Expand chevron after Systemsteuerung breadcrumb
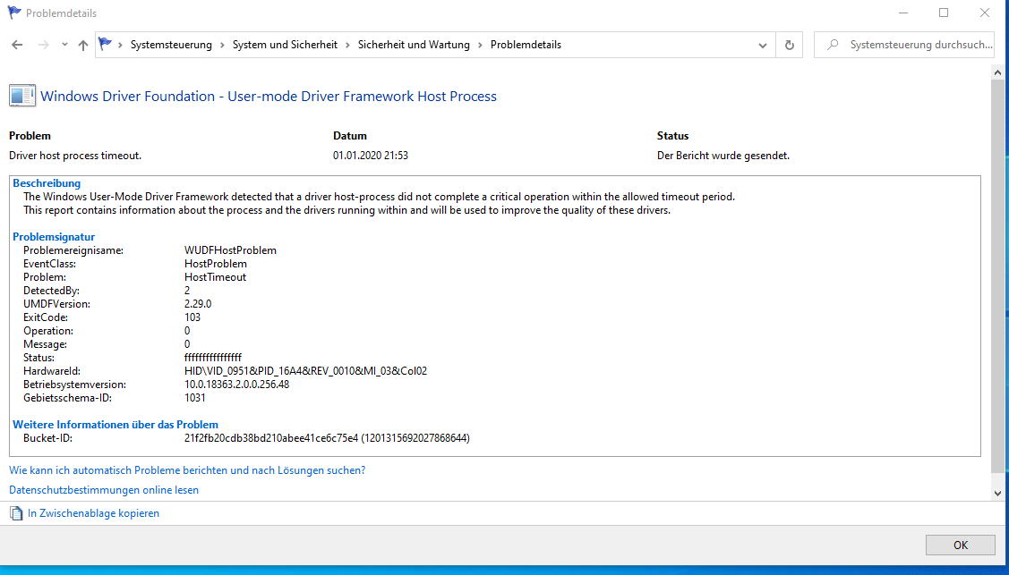Screen dimensions: 1009x575 point(223,45)
